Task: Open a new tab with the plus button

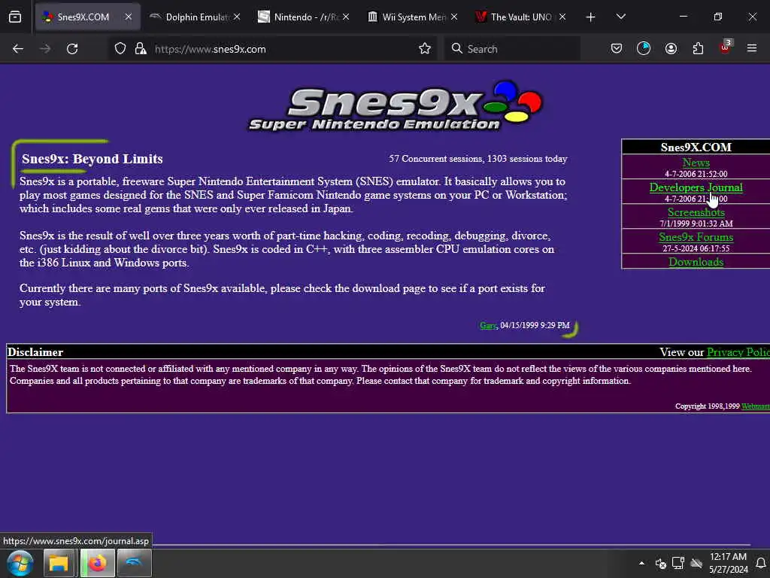Action: tap(591, 17)
